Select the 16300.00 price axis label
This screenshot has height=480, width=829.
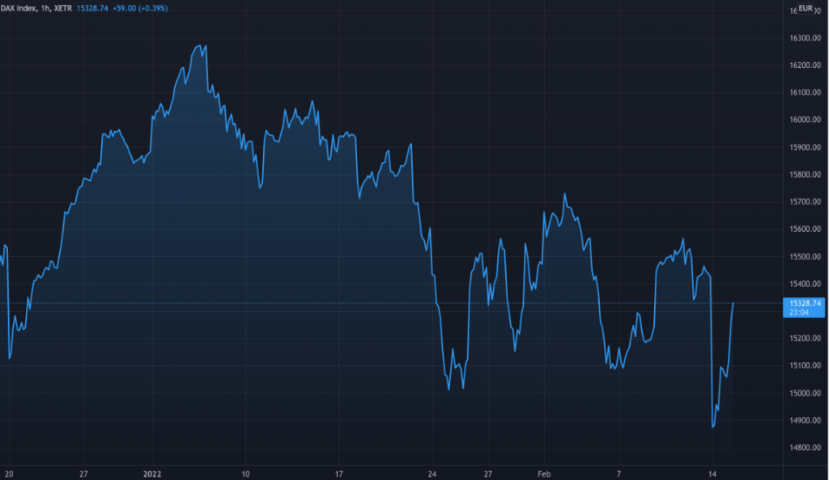pos(806,39)
